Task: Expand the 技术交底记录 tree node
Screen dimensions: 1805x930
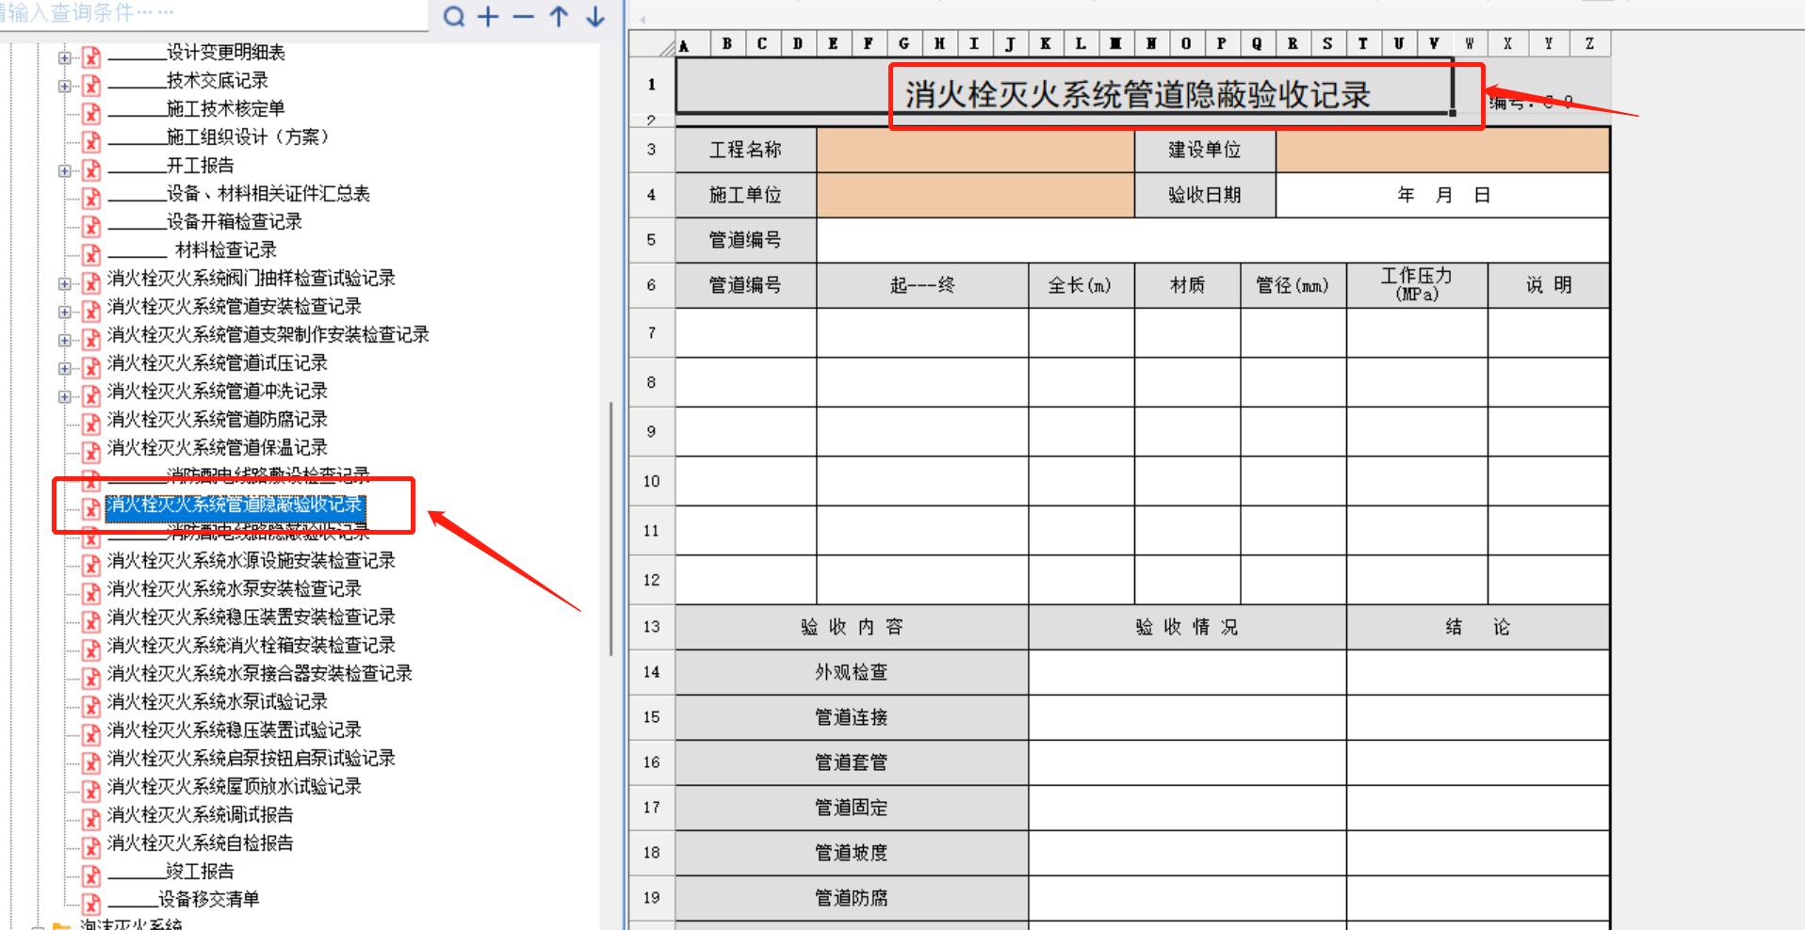Action: pos(64,86)
